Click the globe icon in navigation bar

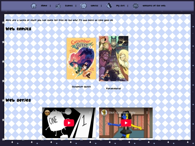point(135,6)
